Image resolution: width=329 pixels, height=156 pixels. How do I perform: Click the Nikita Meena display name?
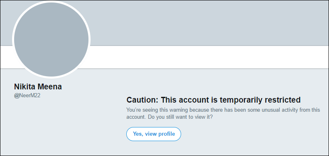click(38, 86)
